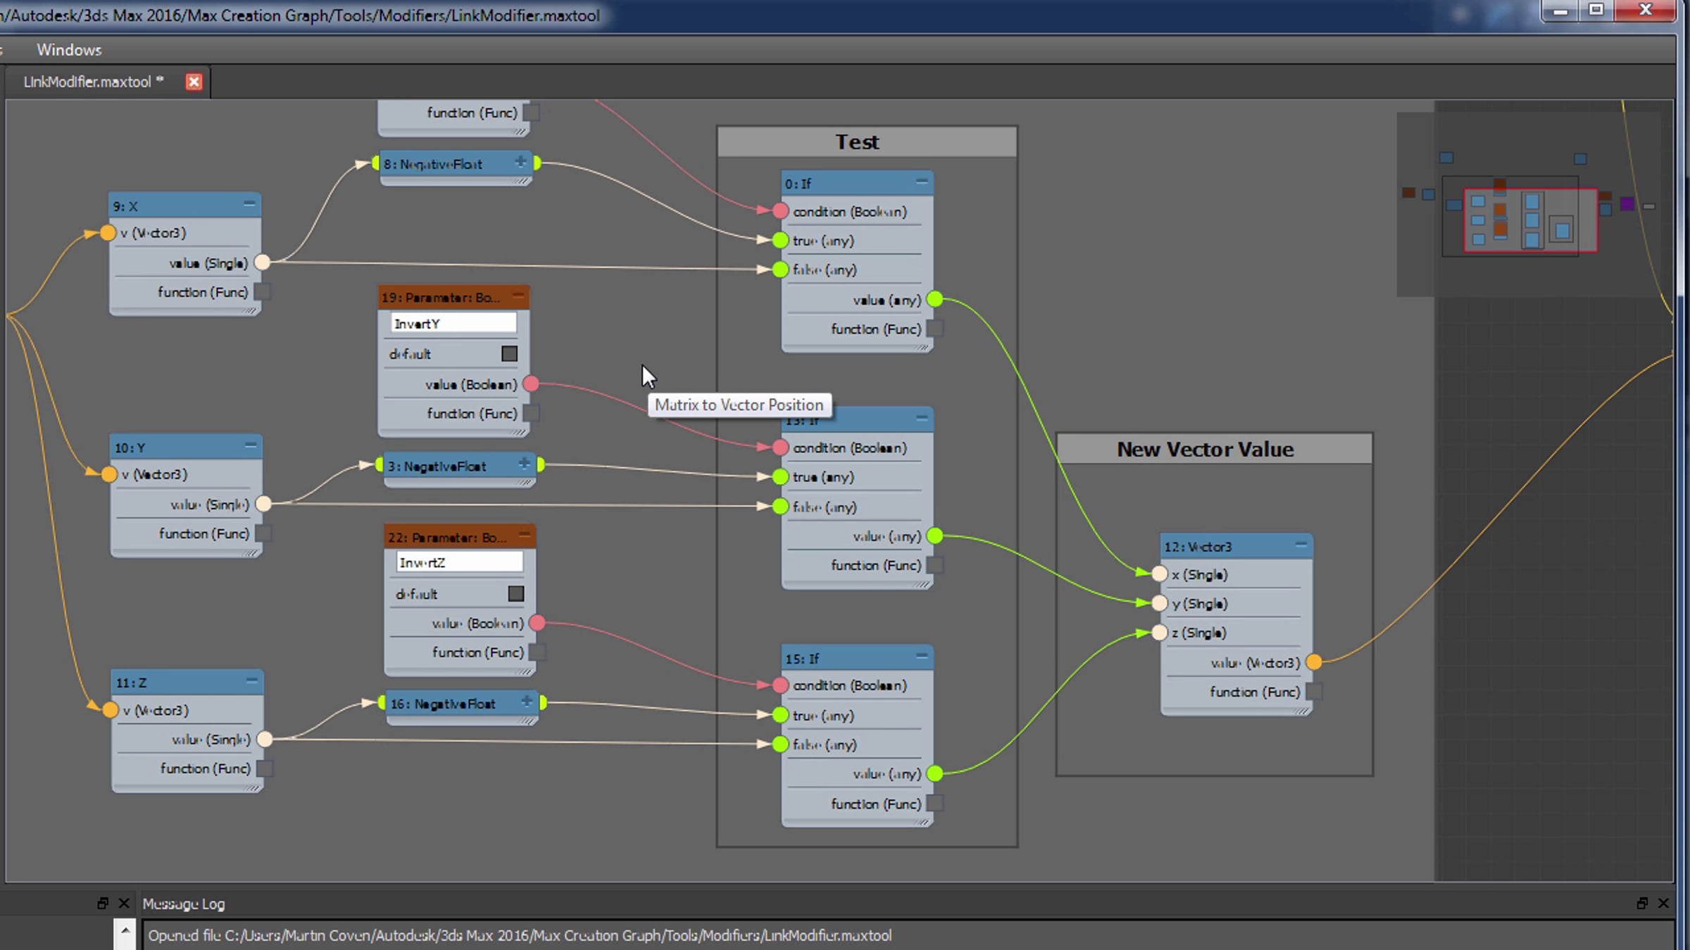Collapse the 22: Parameter node with its minus button
Screen dimensions: 1690x950
tap(525, 536)
